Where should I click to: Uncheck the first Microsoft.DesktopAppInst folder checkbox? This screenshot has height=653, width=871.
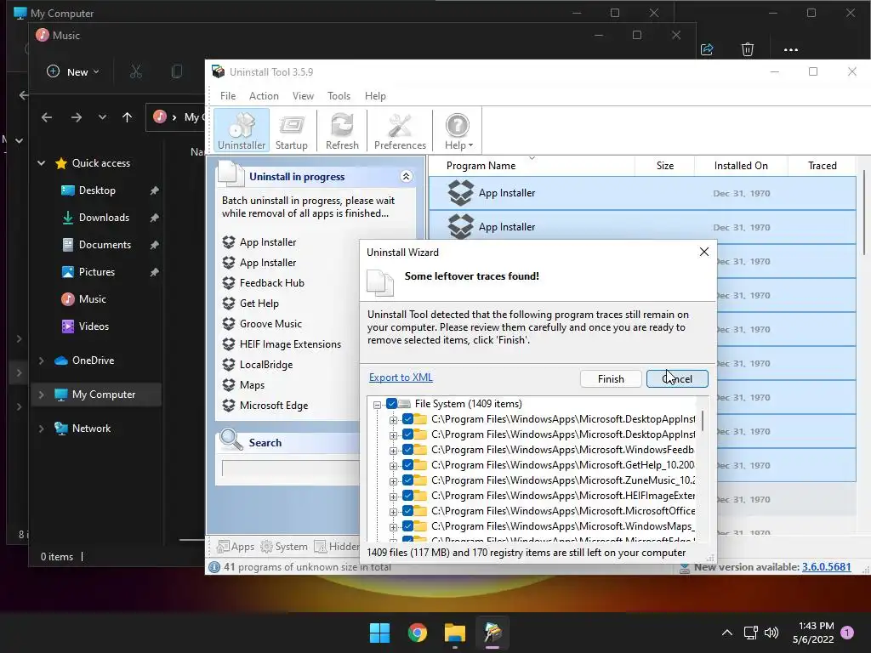click(407, 418)
